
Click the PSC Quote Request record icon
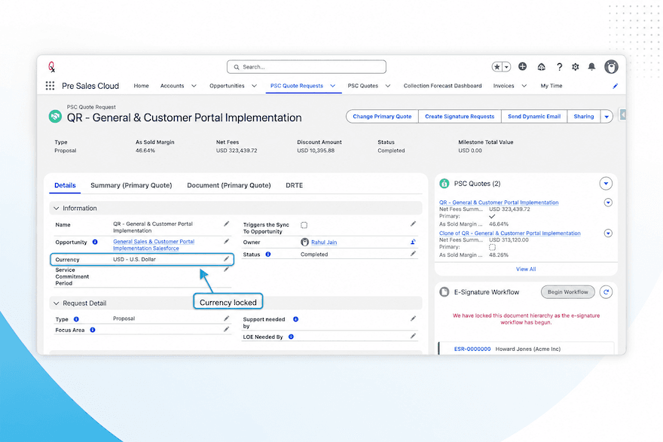pos(55,116)
